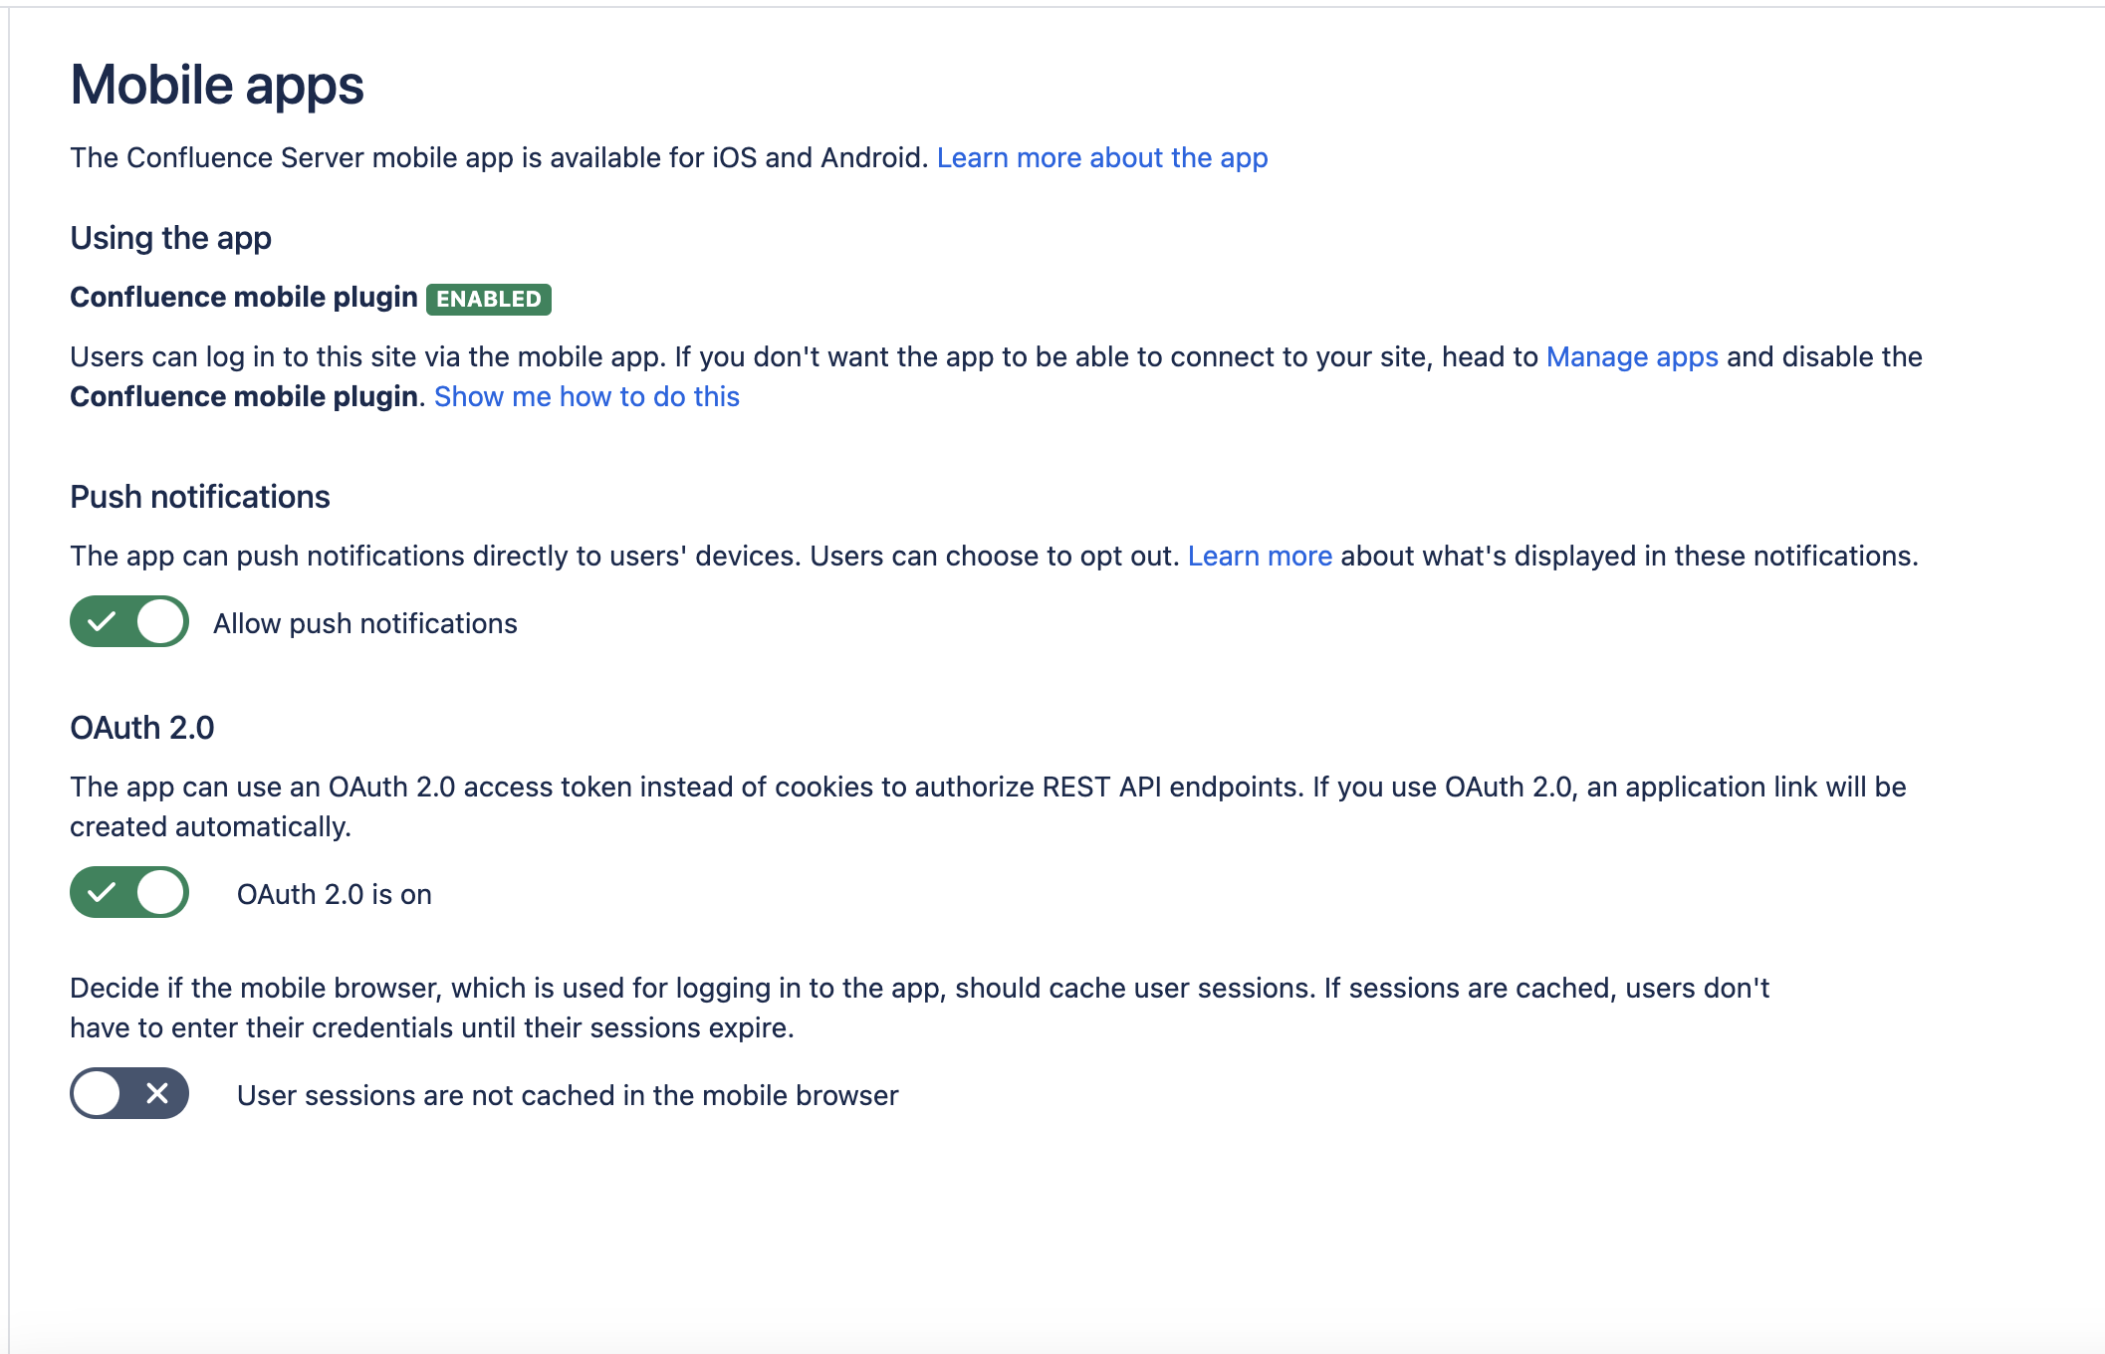Click the checkmark icon on OAuth 2.0 switch
The image size is (2105, 1354).
(102, 893)
